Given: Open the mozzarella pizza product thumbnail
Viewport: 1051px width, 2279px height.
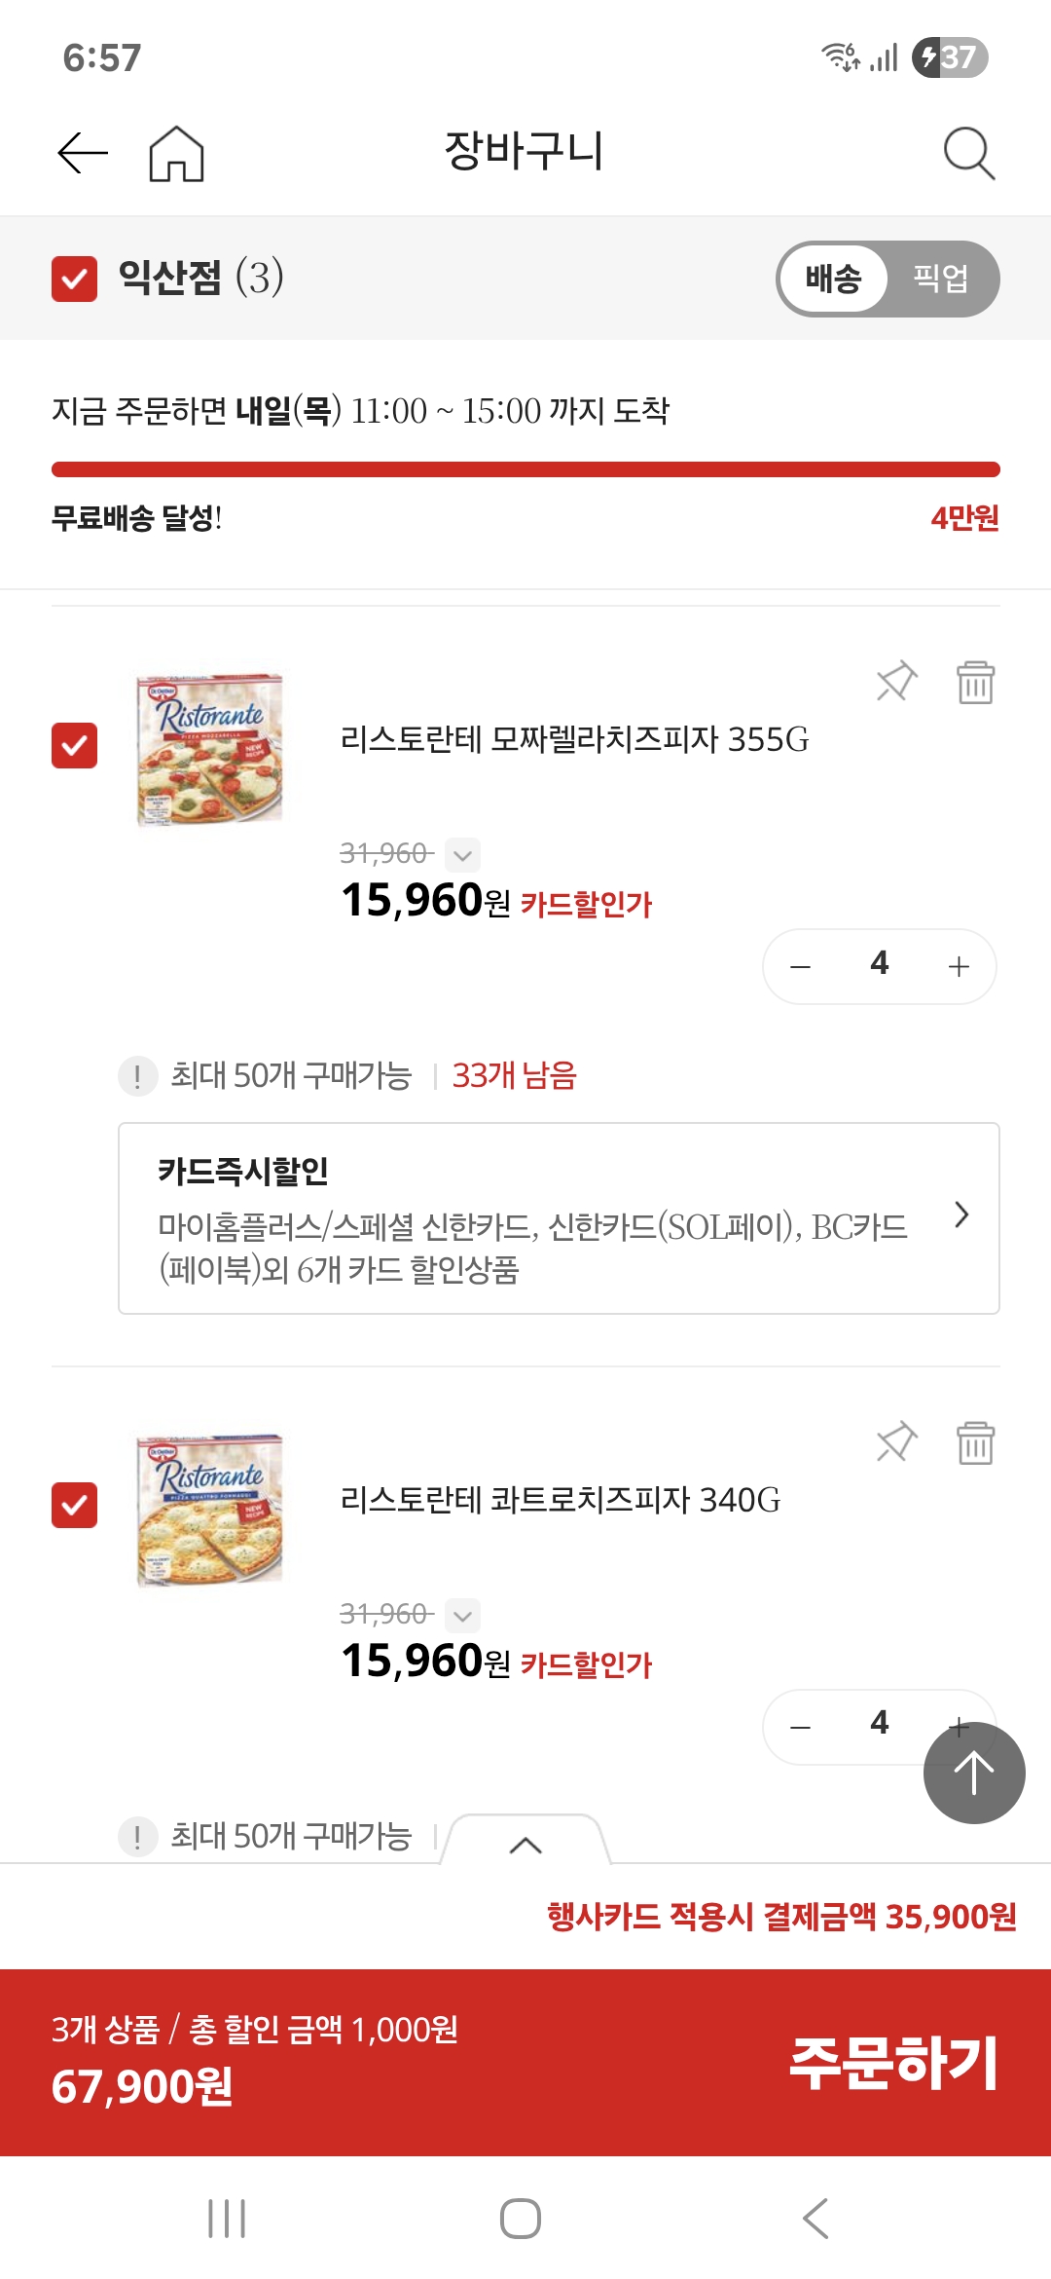Looking at the screenshot, I should tap(210, 750).
